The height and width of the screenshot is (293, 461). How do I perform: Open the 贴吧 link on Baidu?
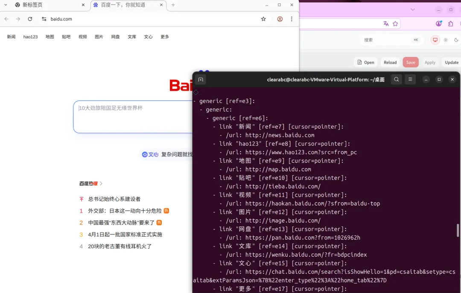coord(66,37)
